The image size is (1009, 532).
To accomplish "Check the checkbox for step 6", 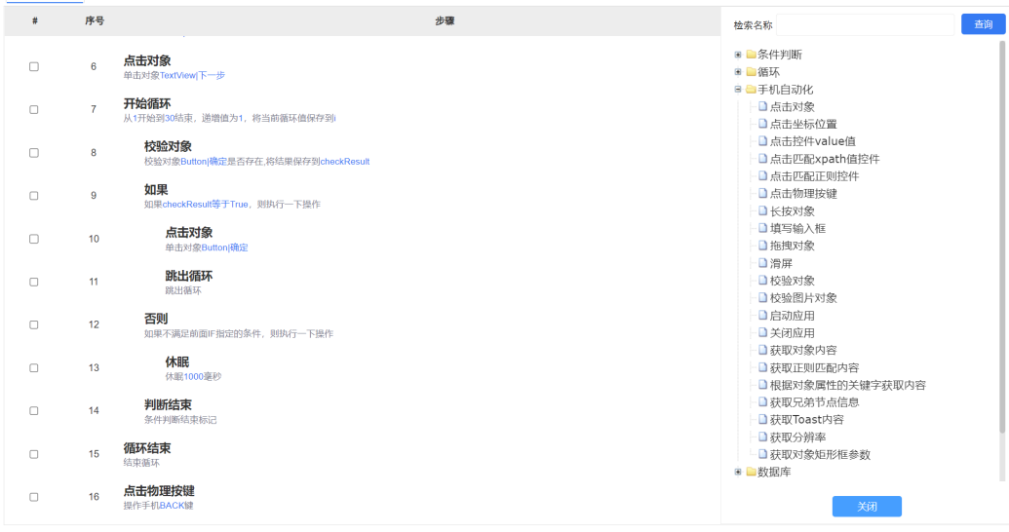I will click(34, 67).
